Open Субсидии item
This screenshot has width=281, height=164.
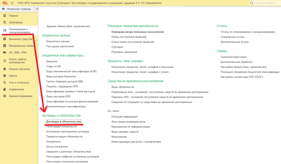click(117, 47)
